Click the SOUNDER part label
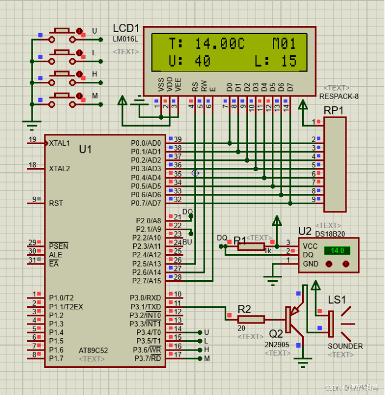 point(345,346)
